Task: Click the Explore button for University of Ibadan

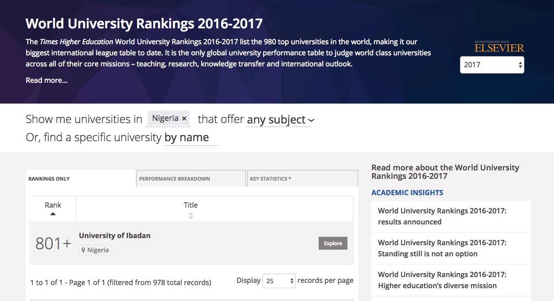Action: (333, 243)
